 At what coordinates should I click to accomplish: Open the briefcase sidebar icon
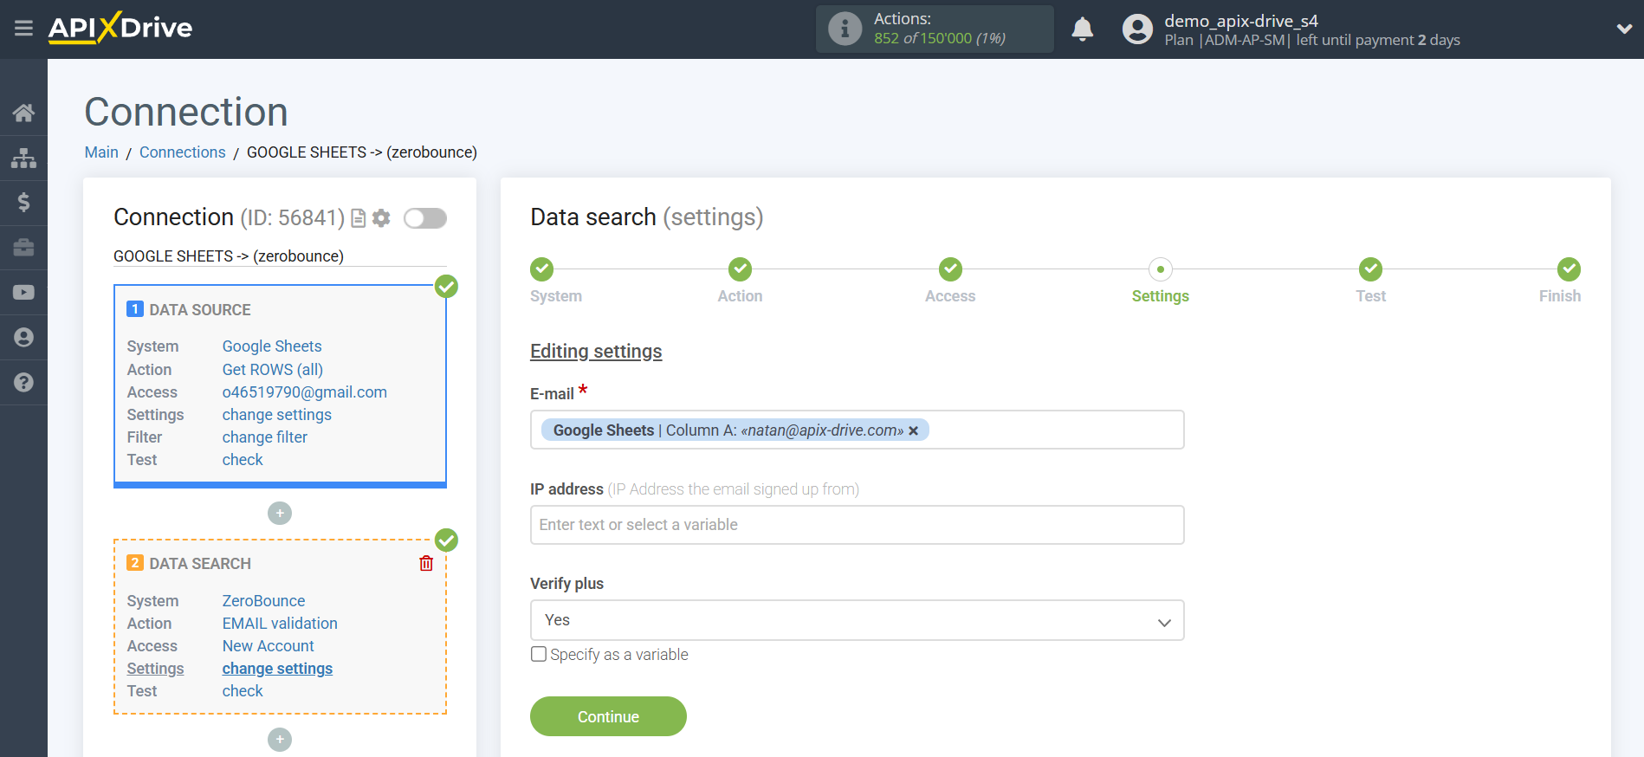23,248
